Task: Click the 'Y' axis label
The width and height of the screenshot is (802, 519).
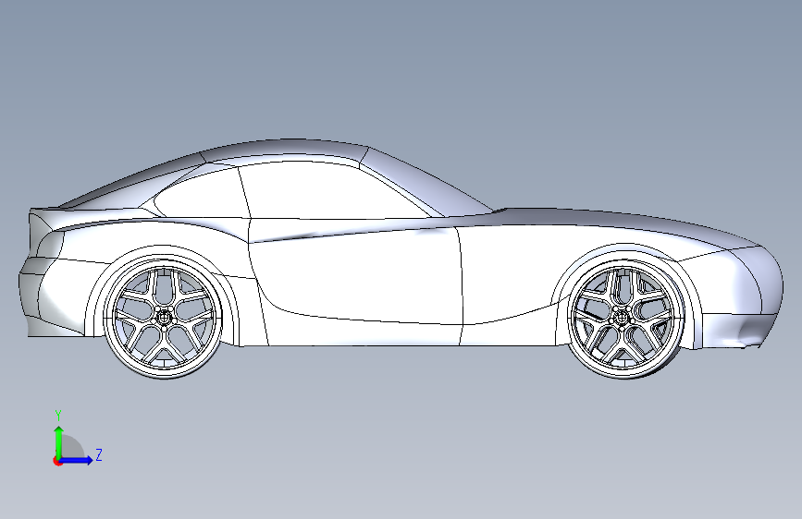Action: click(x=58, y=416)
